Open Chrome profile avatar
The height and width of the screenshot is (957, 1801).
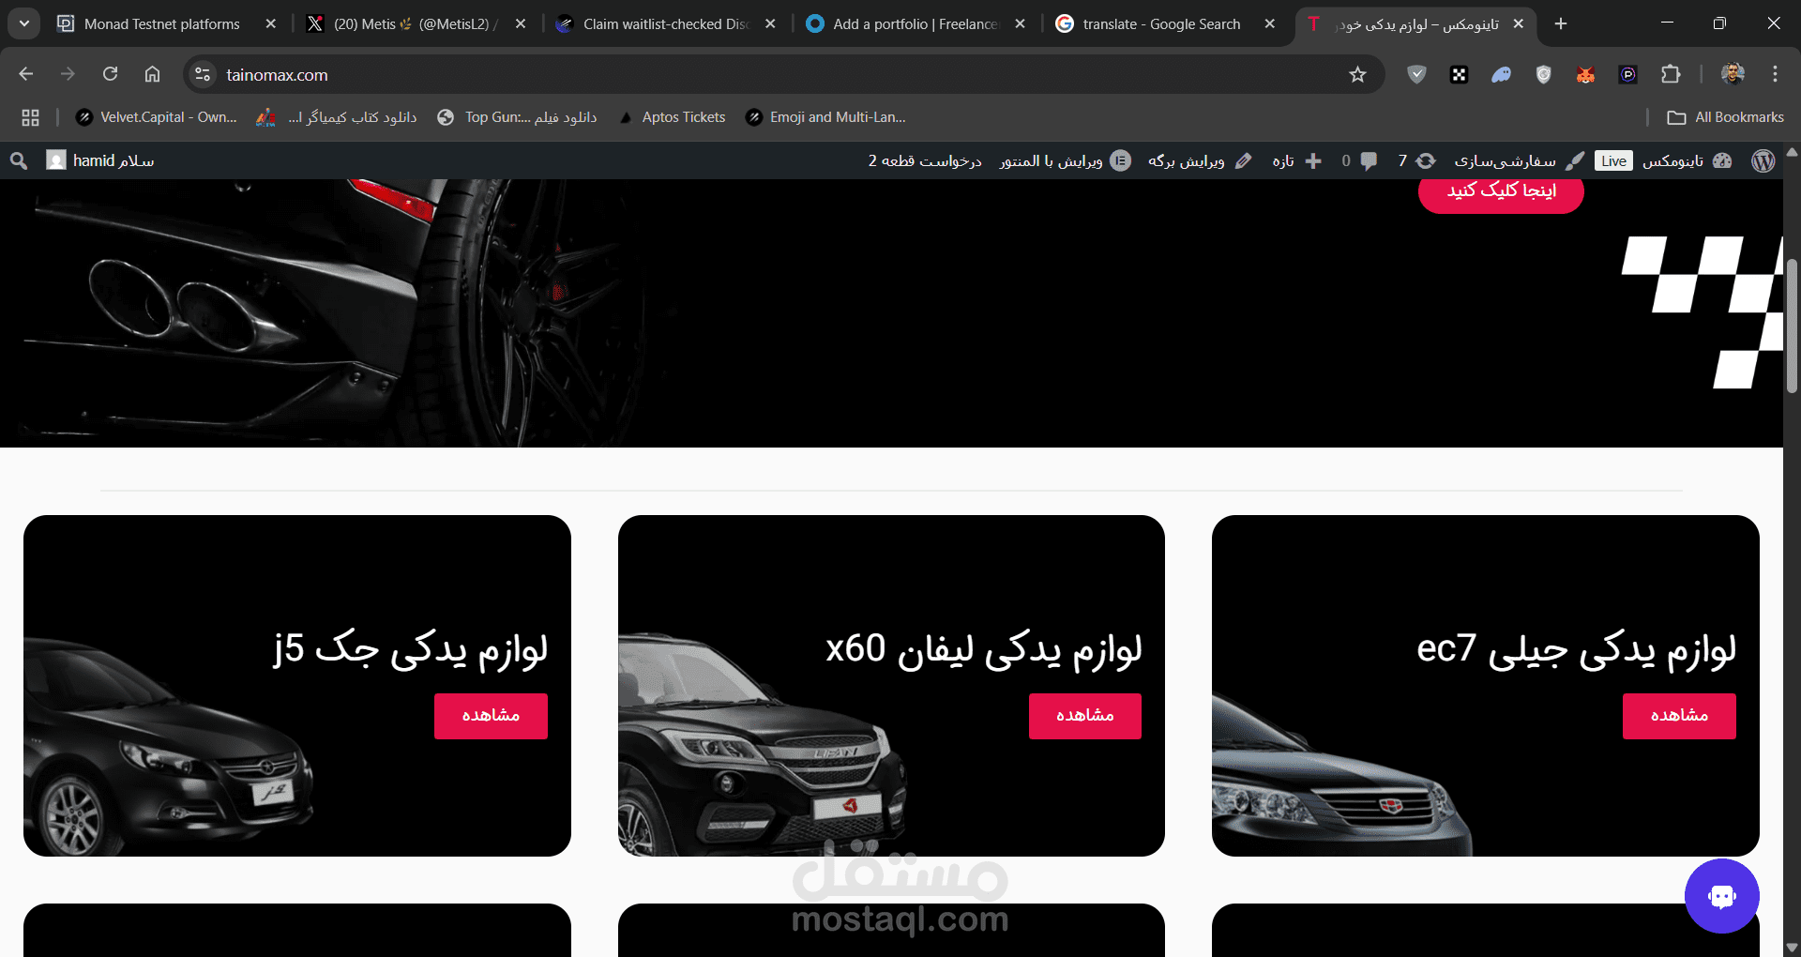click(x=1733, y=74)
